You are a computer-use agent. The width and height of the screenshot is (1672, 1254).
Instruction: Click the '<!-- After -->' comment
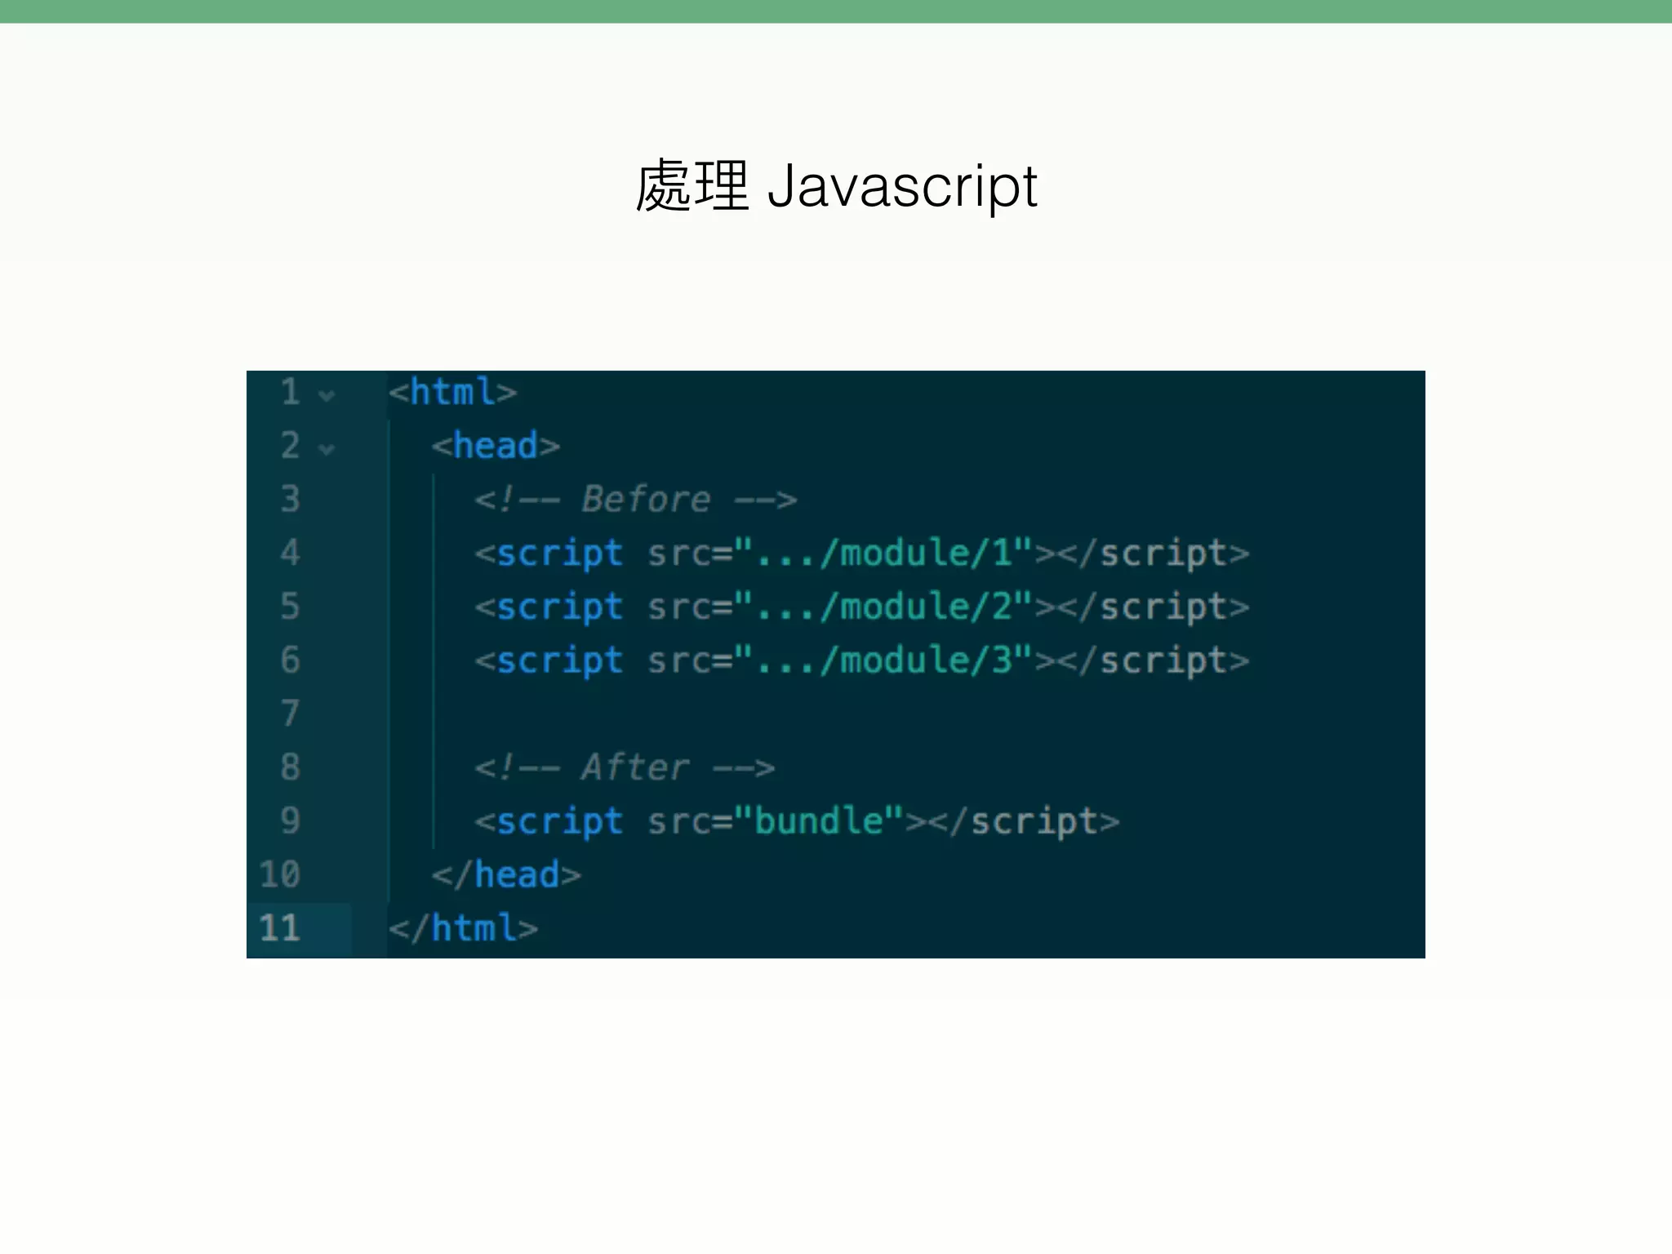[625, 767]
